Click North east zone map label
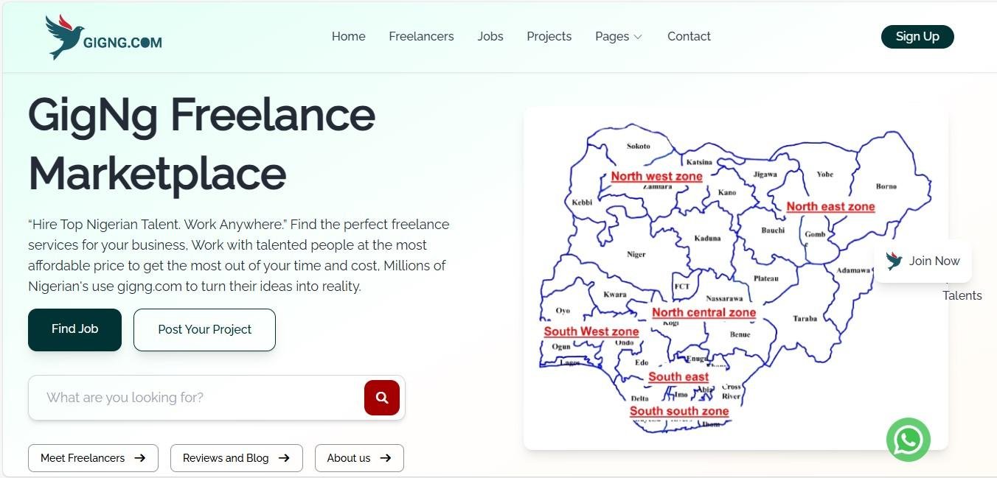This screenshot has height=478, width=997. [x=830, y=206]
